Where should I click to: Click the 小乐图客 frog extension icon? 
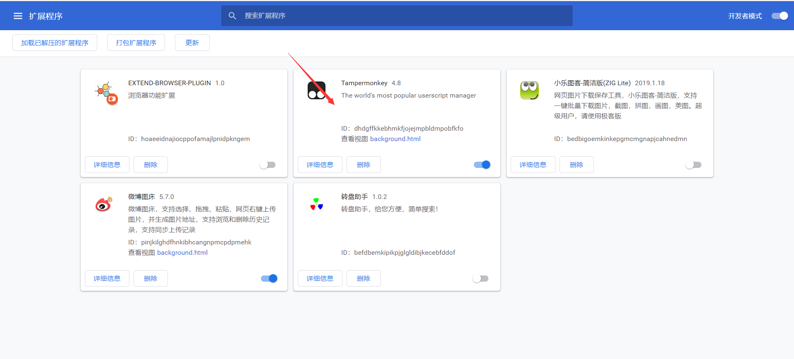click(x=529, y=90)
